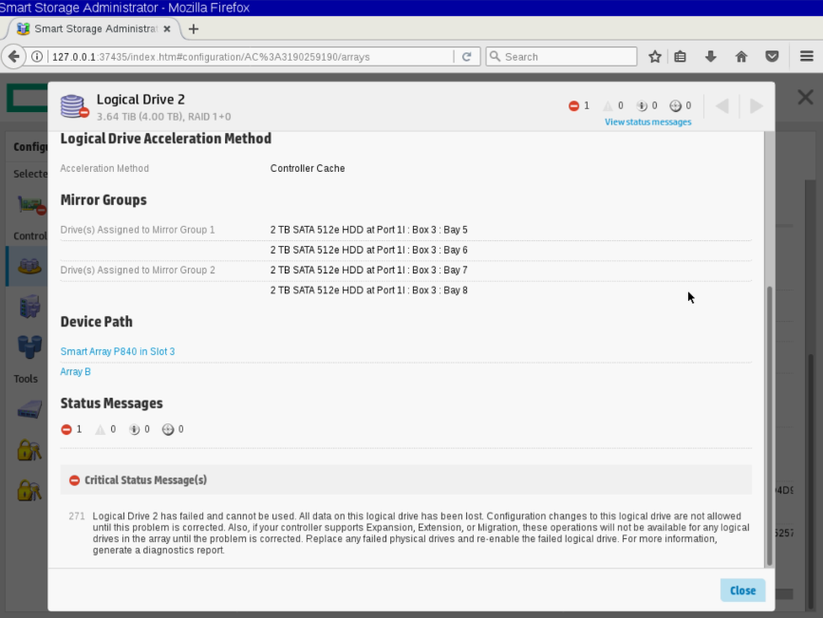Select the arrays icon in the sidebar

[x=29, y=266]
